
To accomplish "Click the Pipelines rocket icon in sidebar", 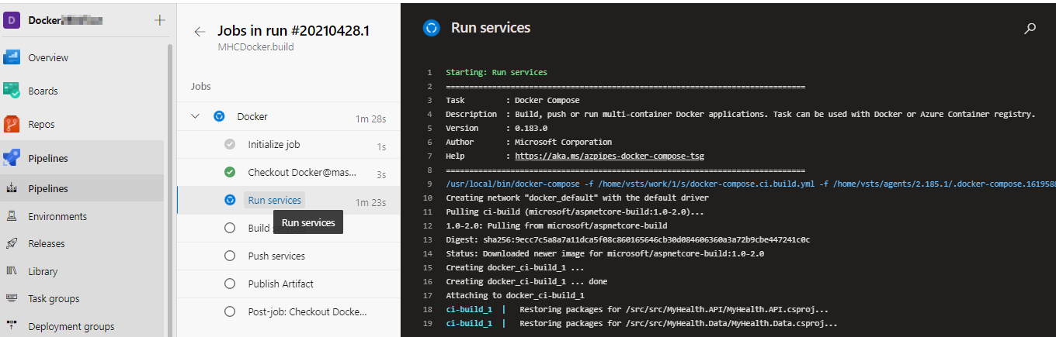I will coord(12,158).
